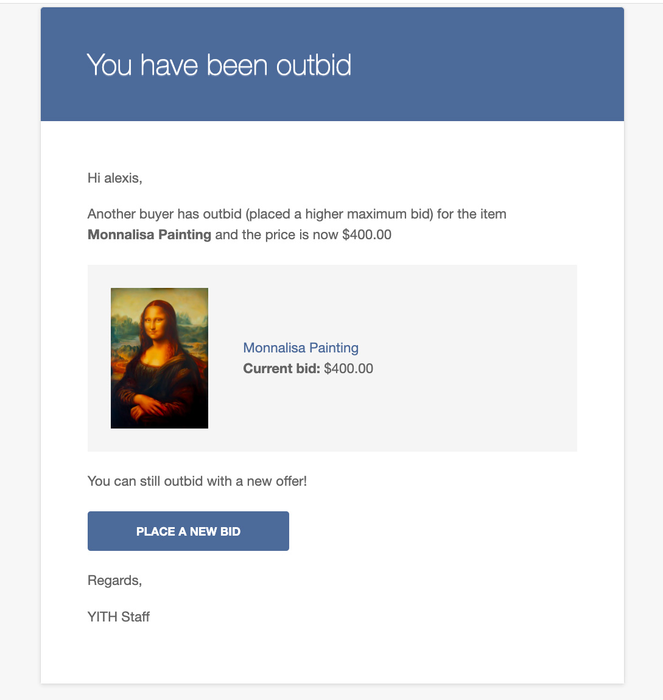663x700 pixels.
Task: Open the blue Monnalisa Painting product link
Action: (301, 348)
